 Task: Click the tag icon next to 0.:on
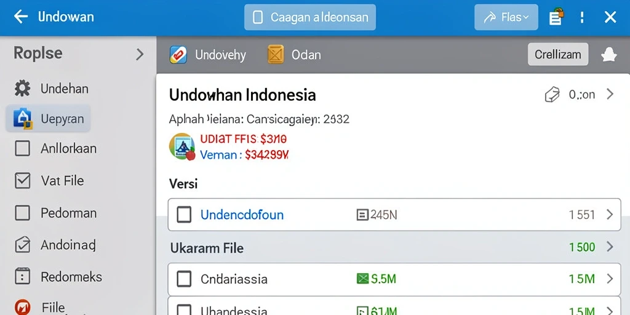click(552, 95)
